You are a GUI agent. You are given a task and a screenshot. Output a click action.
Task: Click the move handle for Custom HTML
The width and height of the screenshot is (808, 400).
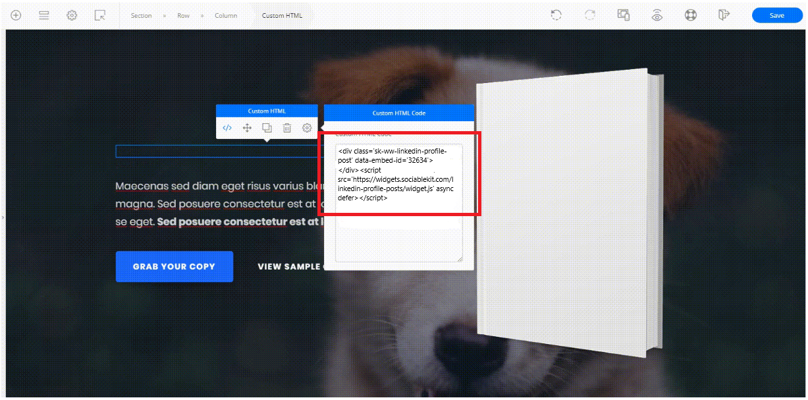coord(247,128)
